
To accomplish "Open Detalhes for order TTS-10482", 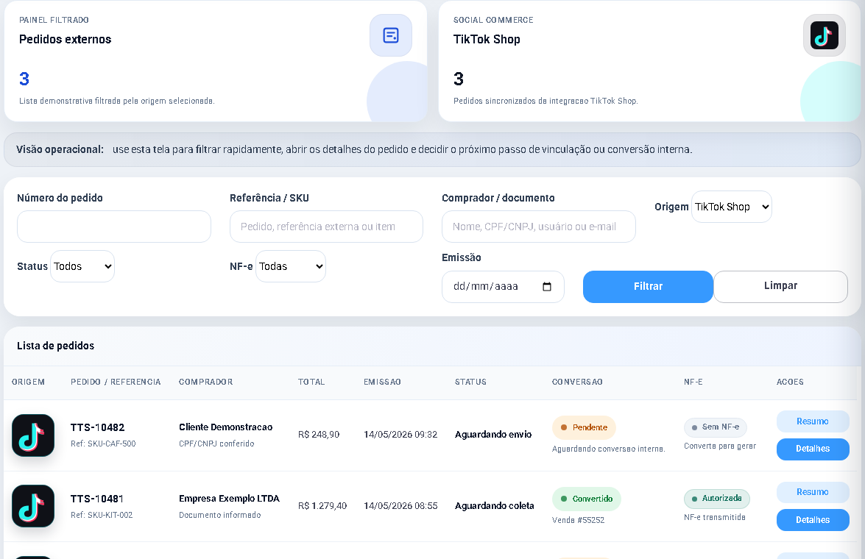I will click(x=813, y=449).
